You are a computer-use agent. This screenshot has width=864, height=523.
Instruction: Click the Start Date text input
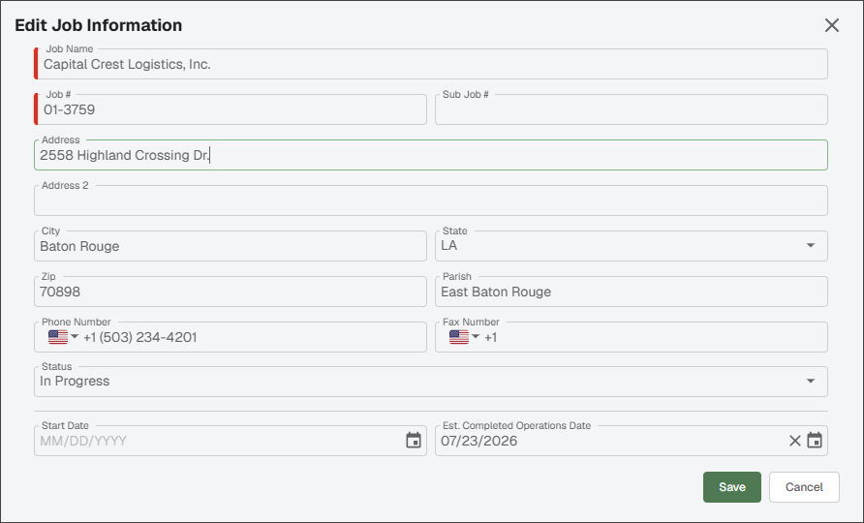[221, 441]
